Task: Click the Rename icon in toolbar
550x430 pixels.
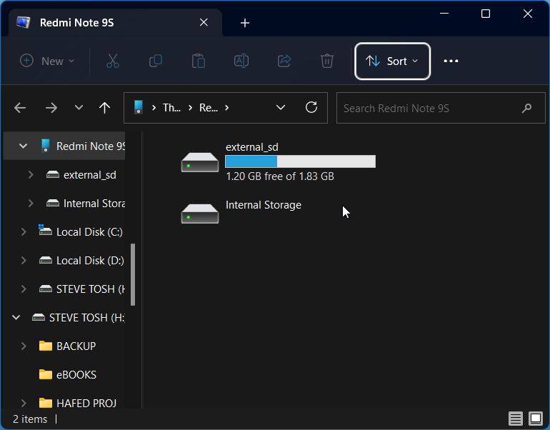Action: pyautogui.click(x=241, y=61)
